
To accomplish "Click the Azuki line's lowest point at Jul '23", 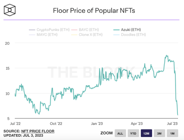I will [178, 115].
